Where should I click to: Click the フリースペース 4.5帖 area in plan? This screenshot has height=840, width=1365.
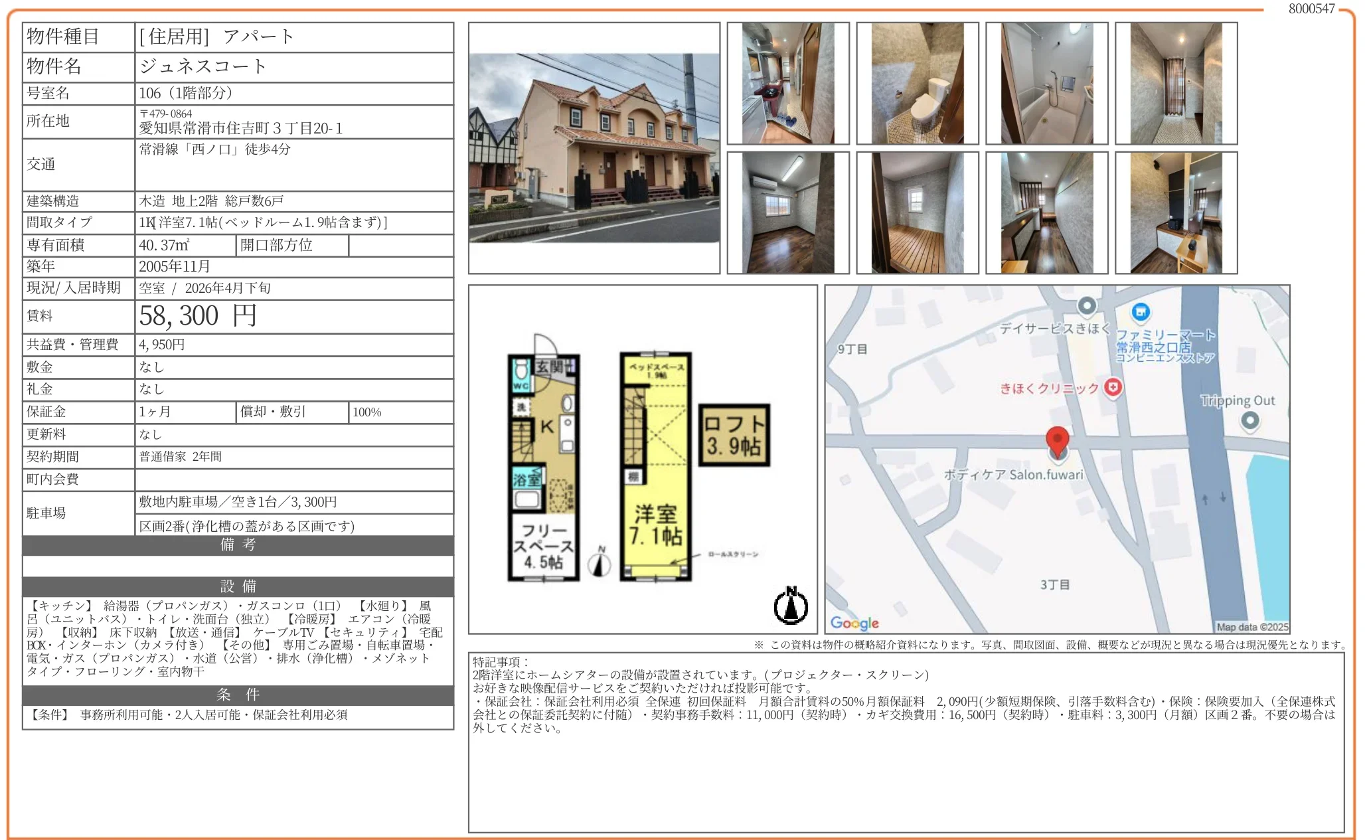click(543, 546)
